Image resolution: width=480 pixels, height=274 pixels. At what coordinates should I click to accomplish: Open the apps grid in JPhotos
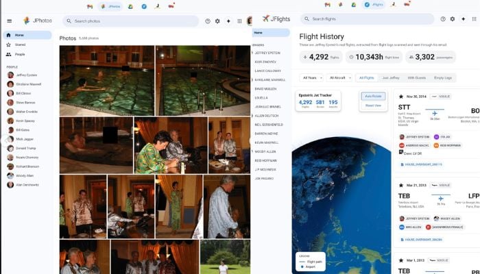[239, 21]
